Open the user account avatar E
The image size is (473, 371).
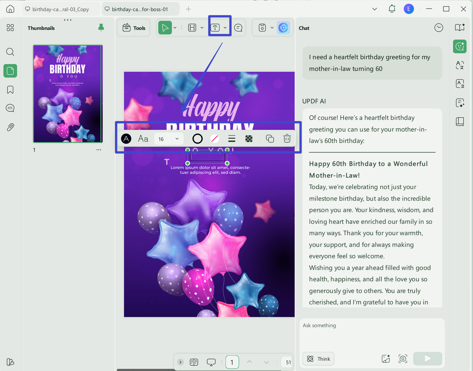point(409,9)
